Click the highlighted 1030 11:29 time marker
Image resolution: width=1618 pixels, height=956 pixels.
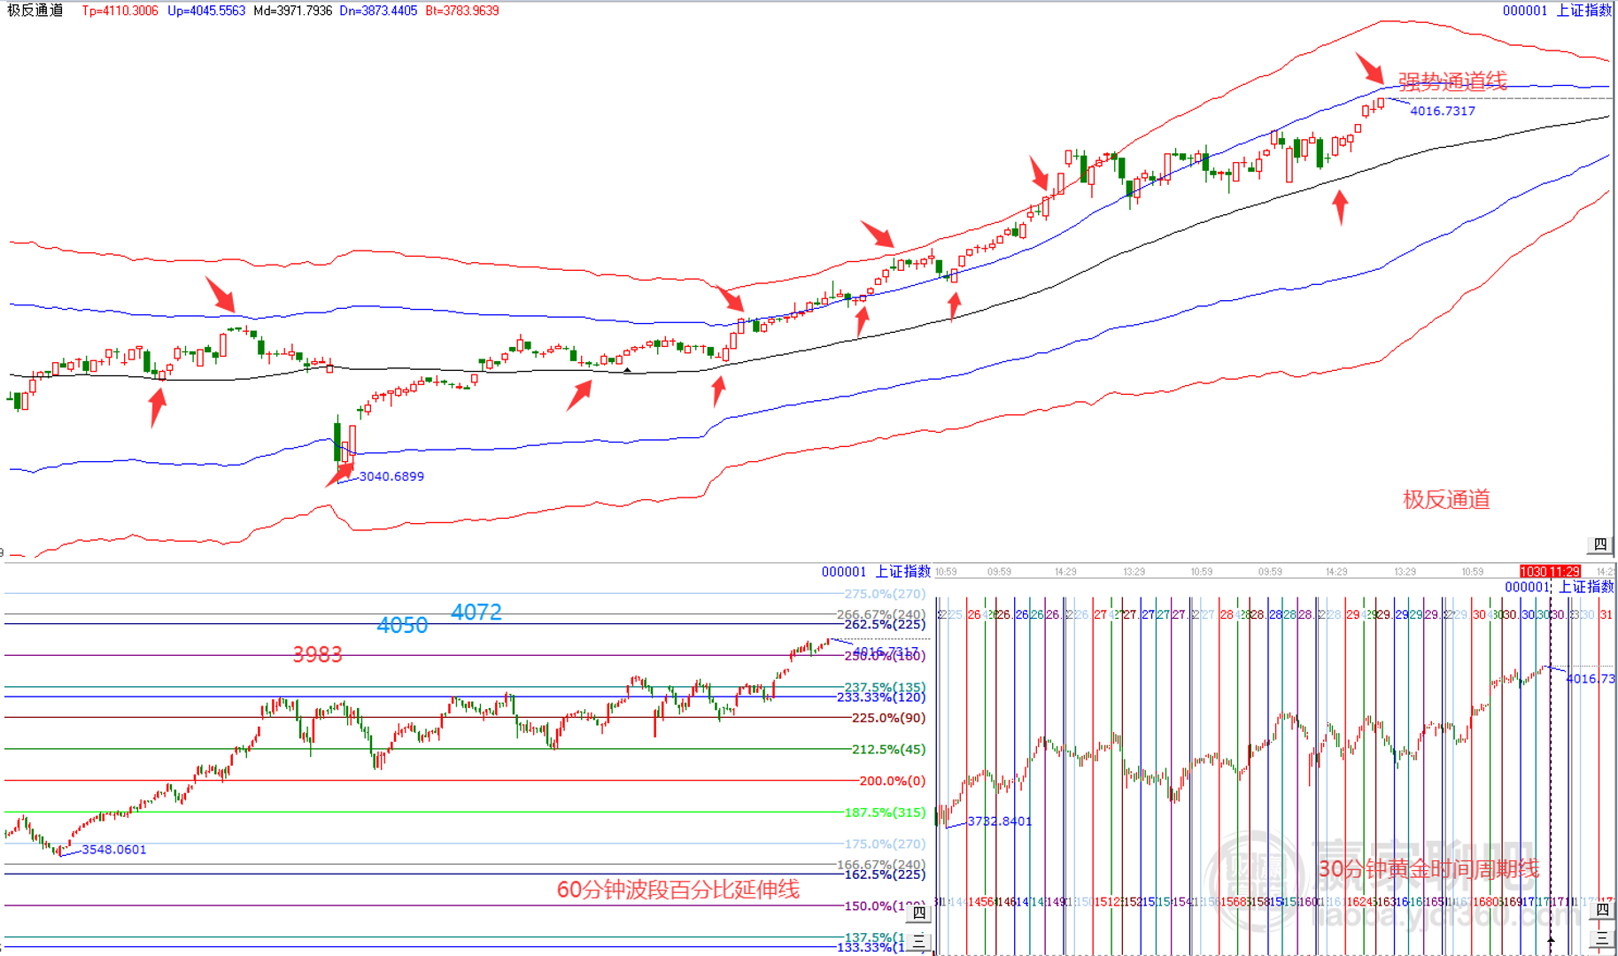[1550, 572]
